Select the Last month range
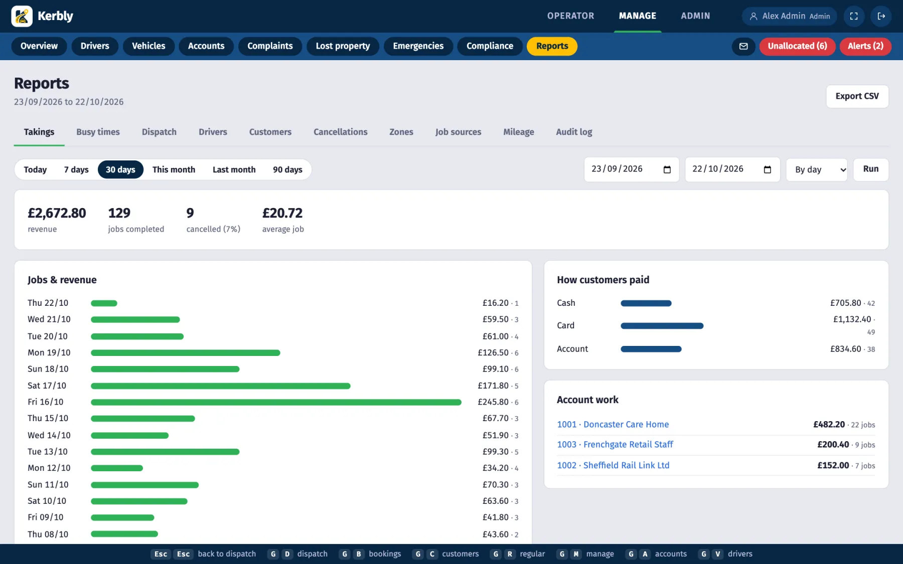The image size is (903, 564). pyautogui.click(x=234, y=169)
